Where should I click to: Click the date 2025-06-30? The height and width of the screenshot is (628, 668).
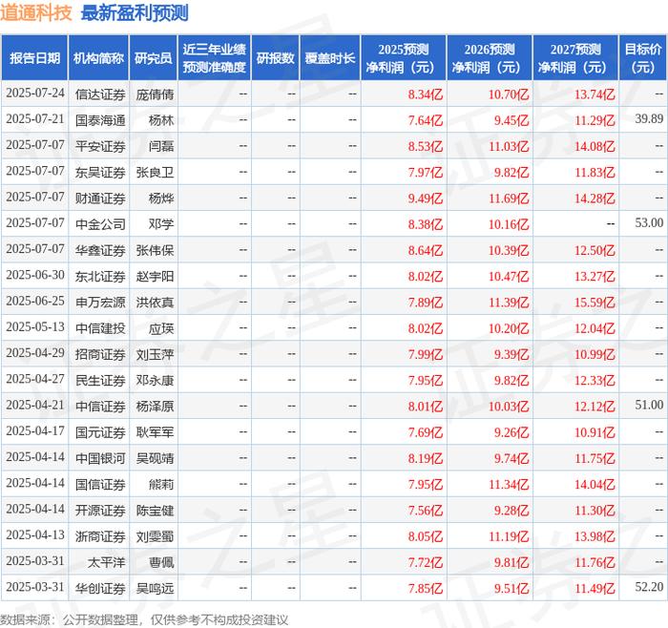(x=35, y=275)
